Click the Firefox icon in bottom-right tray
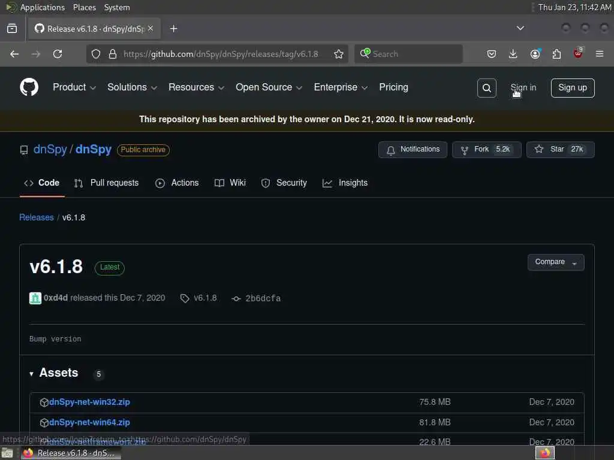The width and height of the screenshot is (614, 460). coord(545,453)
